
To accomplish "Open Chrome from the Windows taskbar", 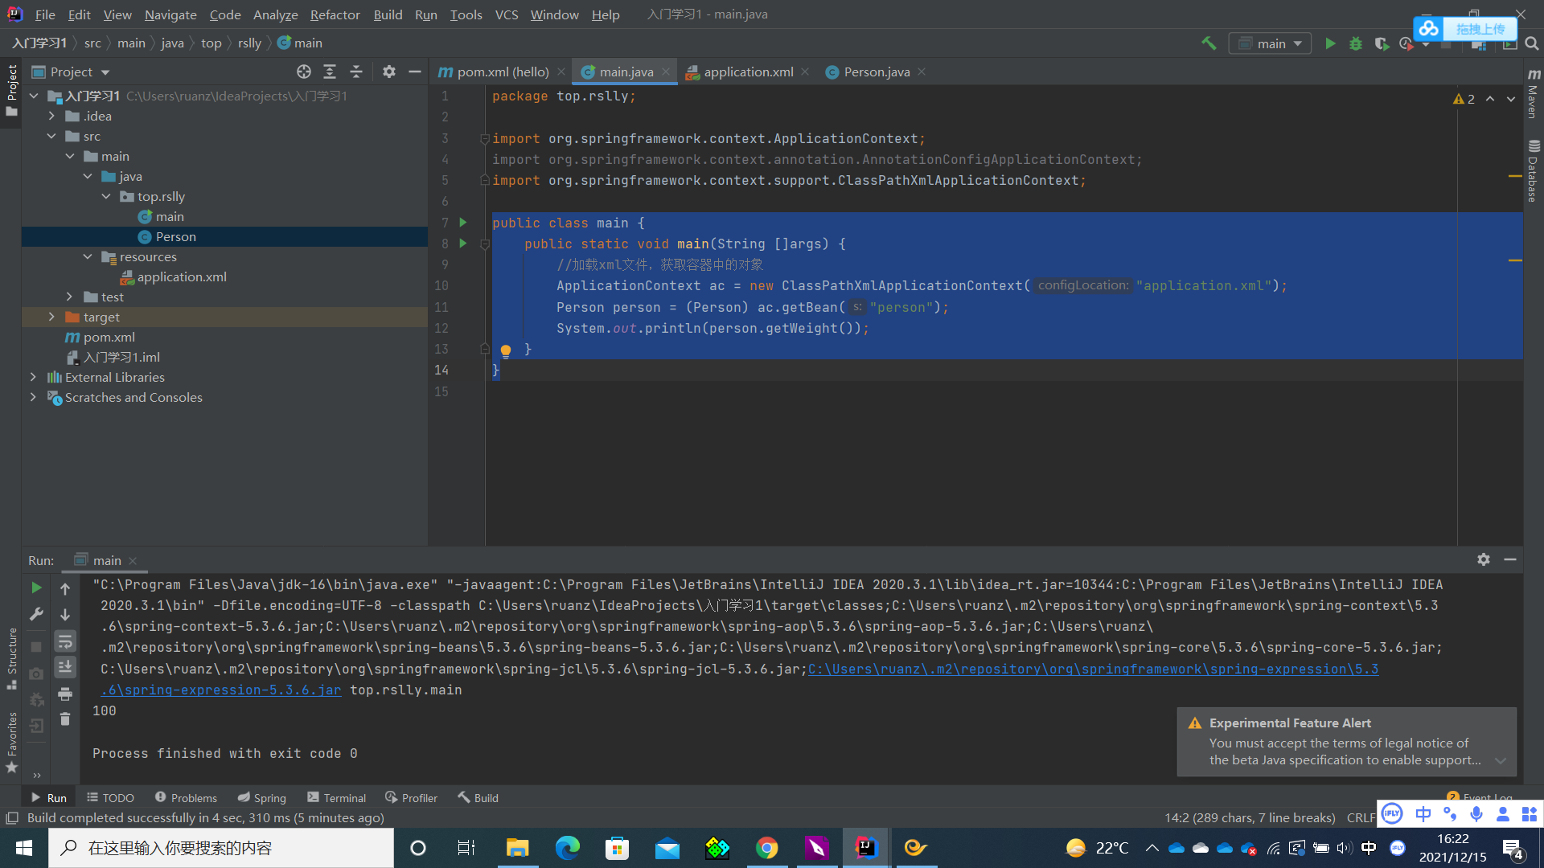I will tap(767, 848).
